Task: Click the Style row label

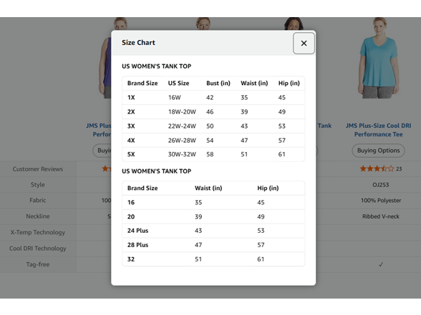Action: (x=37, y=184)
